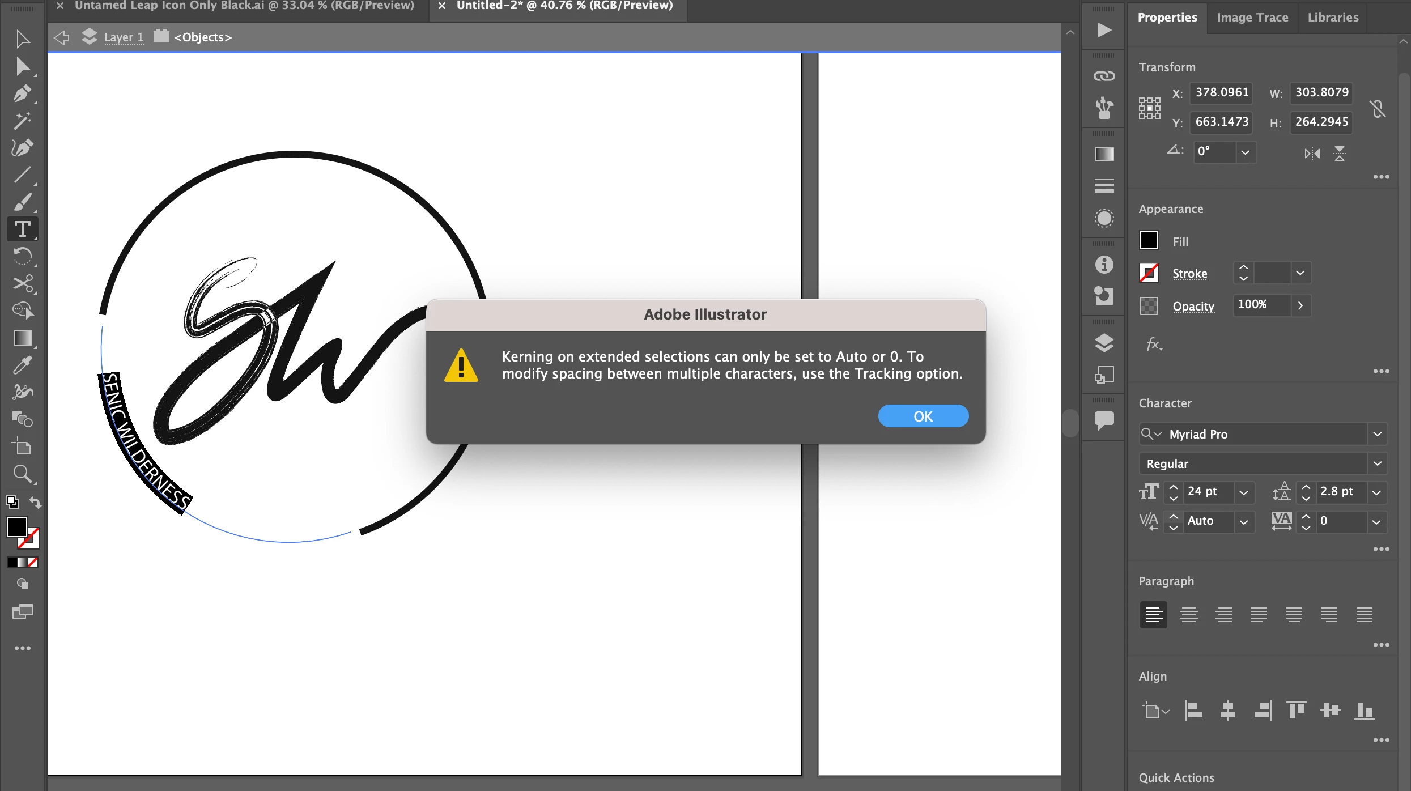Open the font size 24 pt dropdown
This screenshot has width=1411, height=791.
click(1244, 492)
